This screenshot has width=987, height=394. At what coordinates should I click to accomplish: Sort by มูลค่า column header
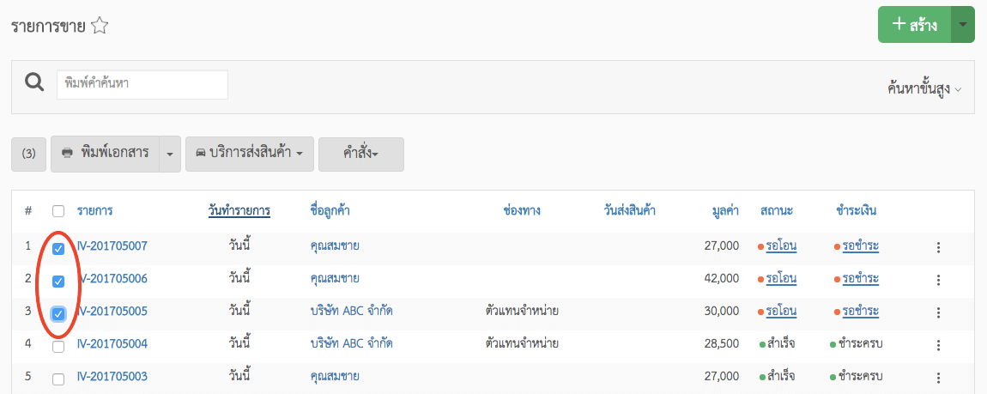(726, 210)
